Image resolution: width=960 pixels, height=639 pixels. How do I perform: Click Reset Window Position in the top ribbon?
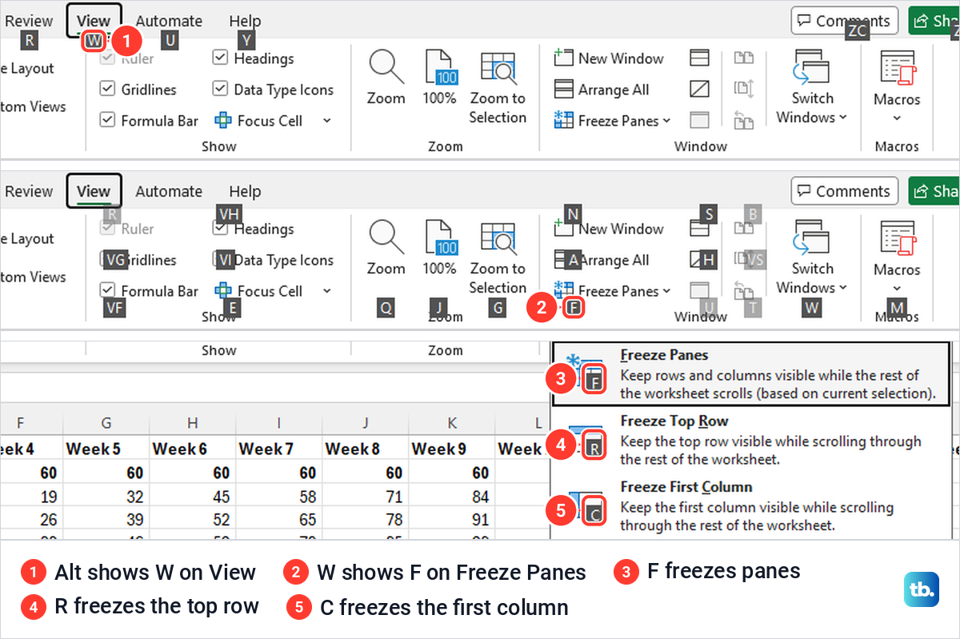coord(744,120)
